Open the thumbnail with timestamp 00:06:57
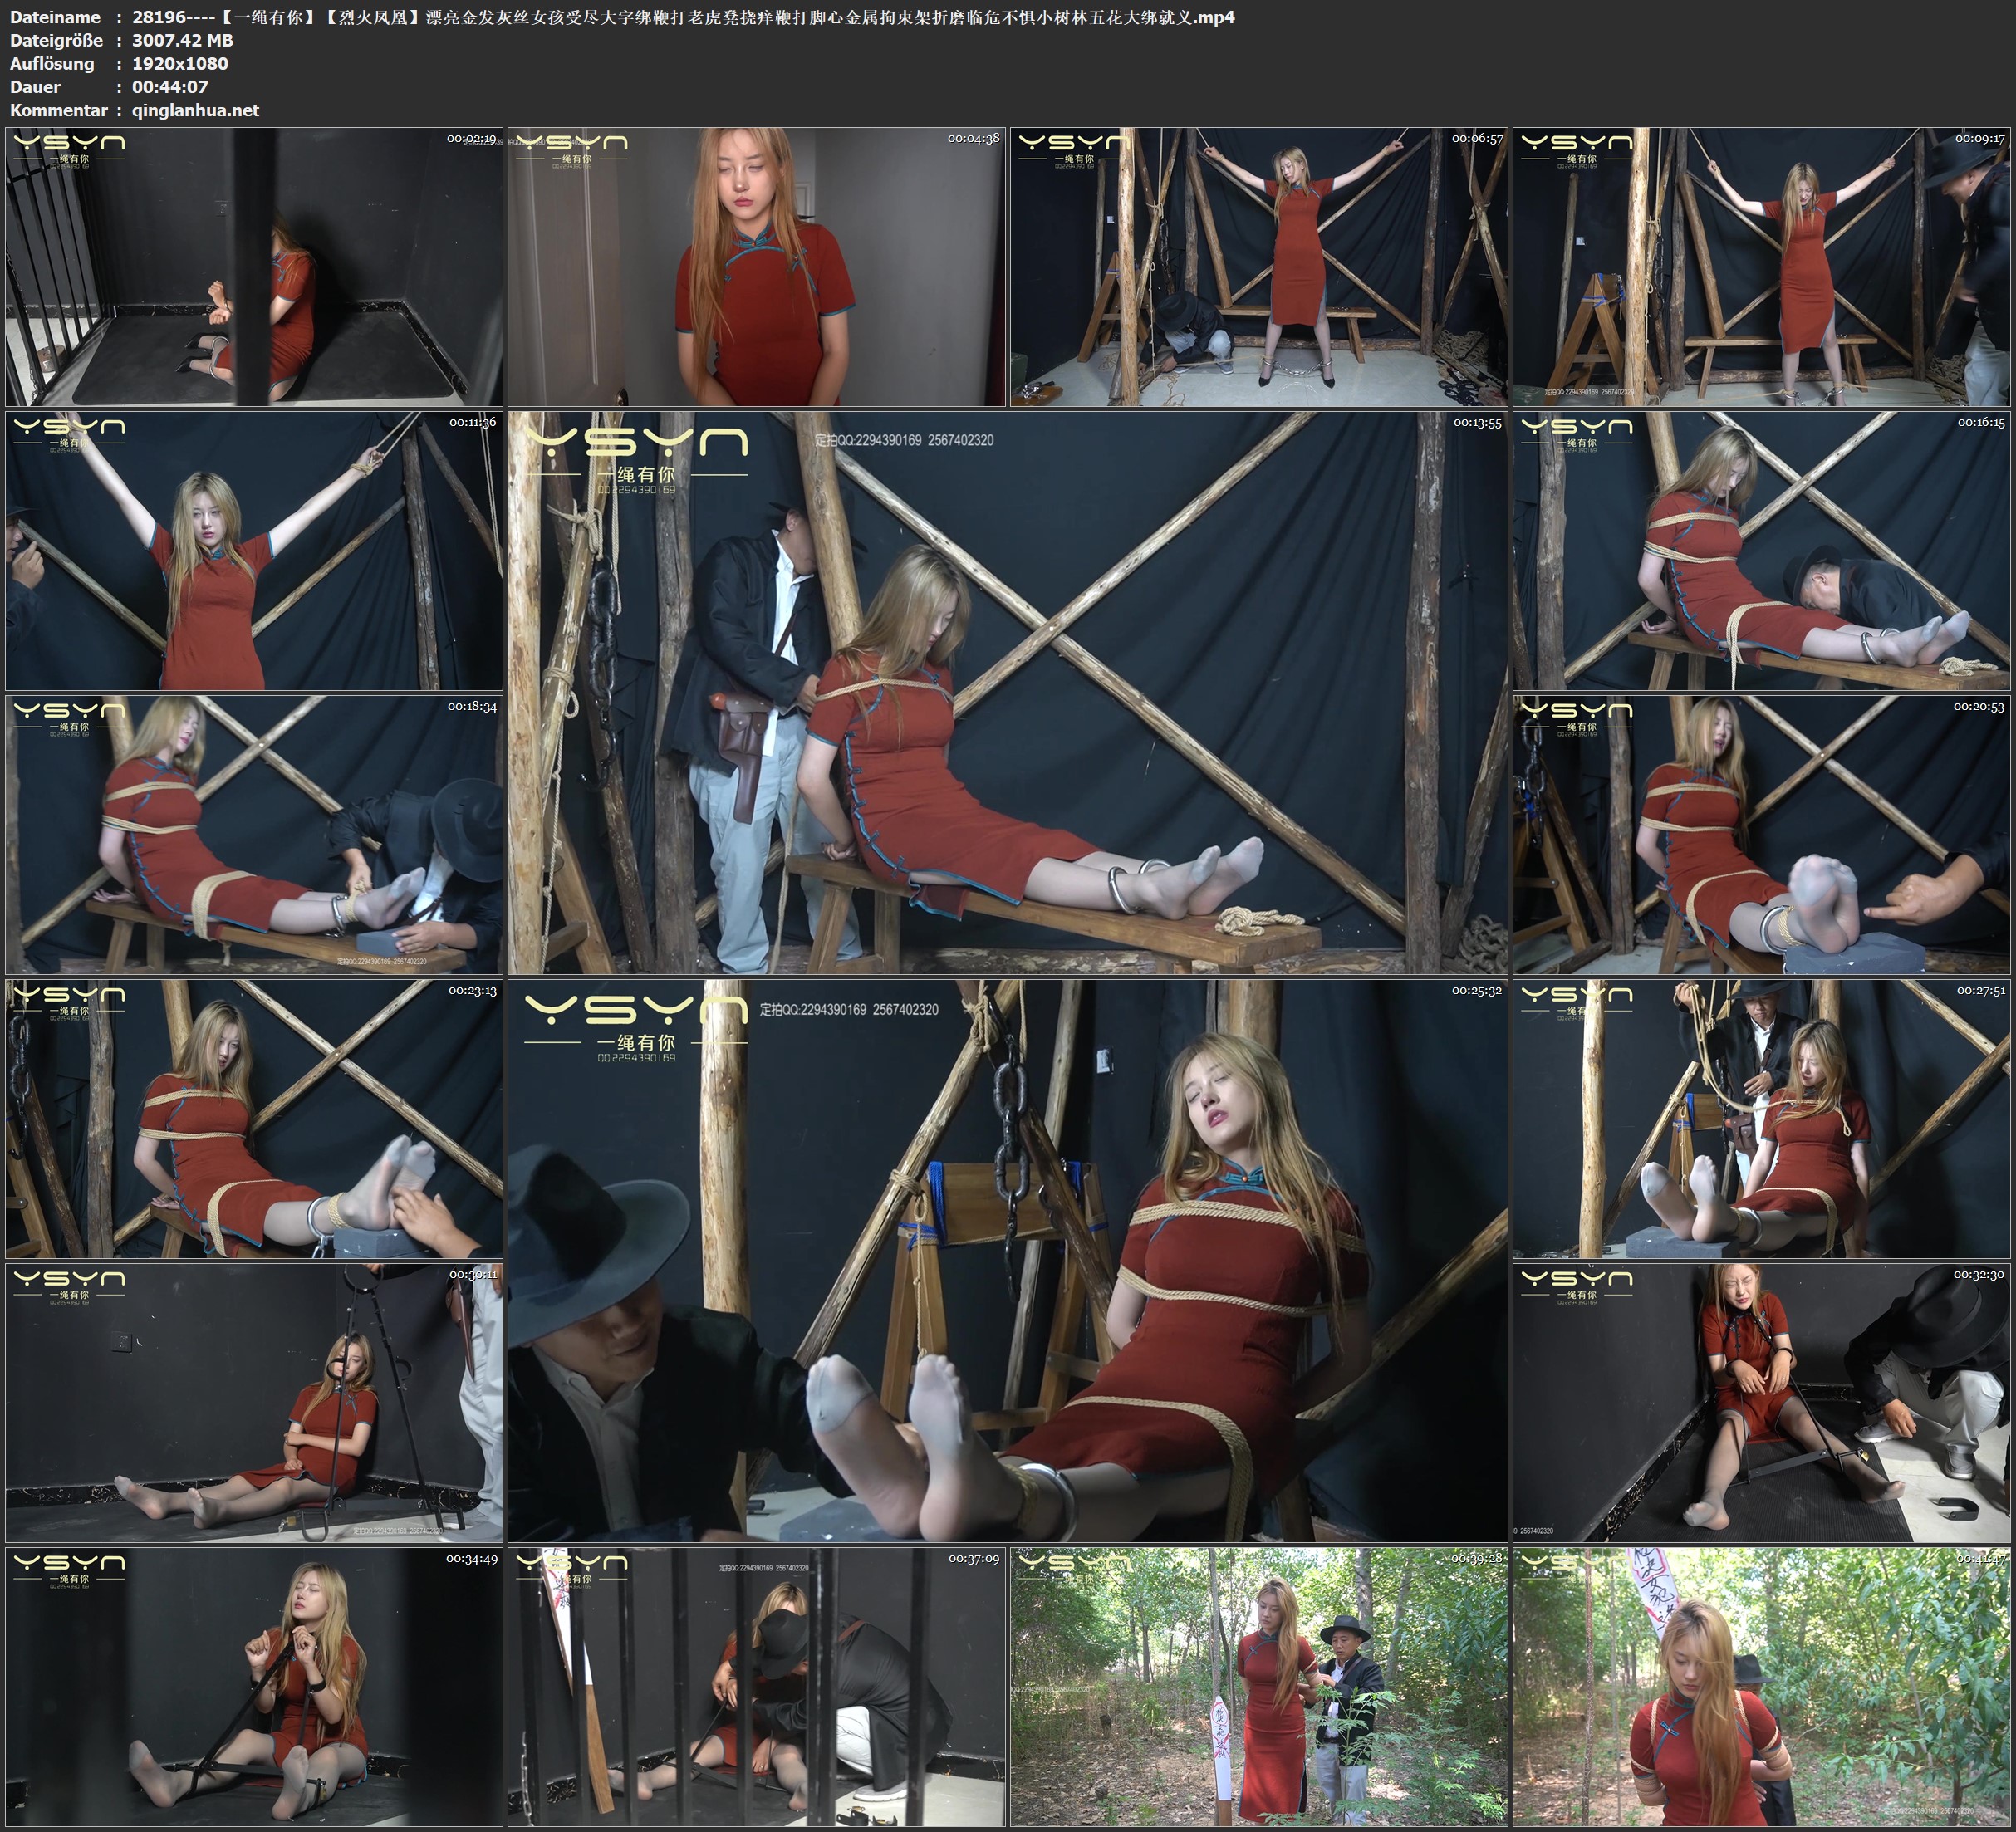Viewport: 2016px width, 1832px height. point(1258,266)
